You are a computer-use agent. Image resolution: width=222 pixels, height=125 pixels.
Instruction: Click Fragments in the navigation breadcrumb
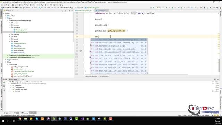coord(79,8)
